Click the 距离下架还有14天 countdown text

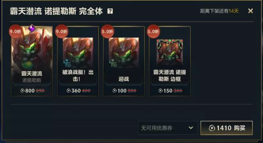219,11
